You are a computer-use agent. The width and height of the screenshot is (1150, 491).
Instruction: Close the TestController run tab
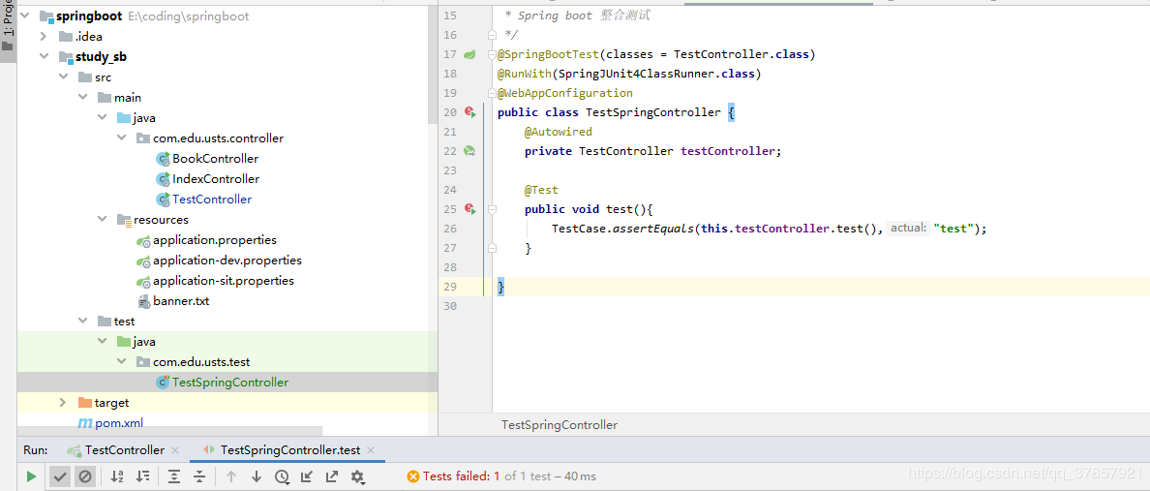tap(175, 450)
